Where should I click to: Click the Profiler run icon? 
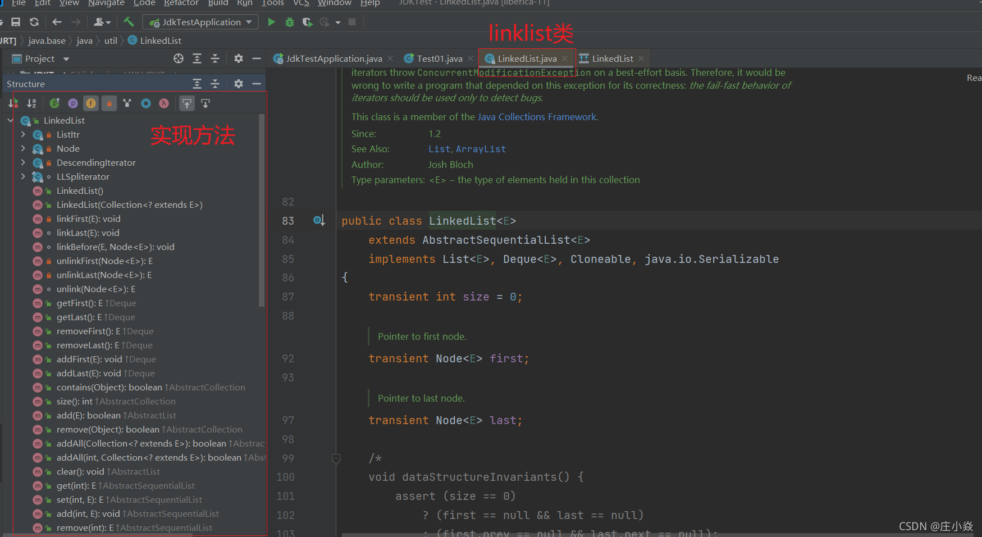(x=324, y=22)
